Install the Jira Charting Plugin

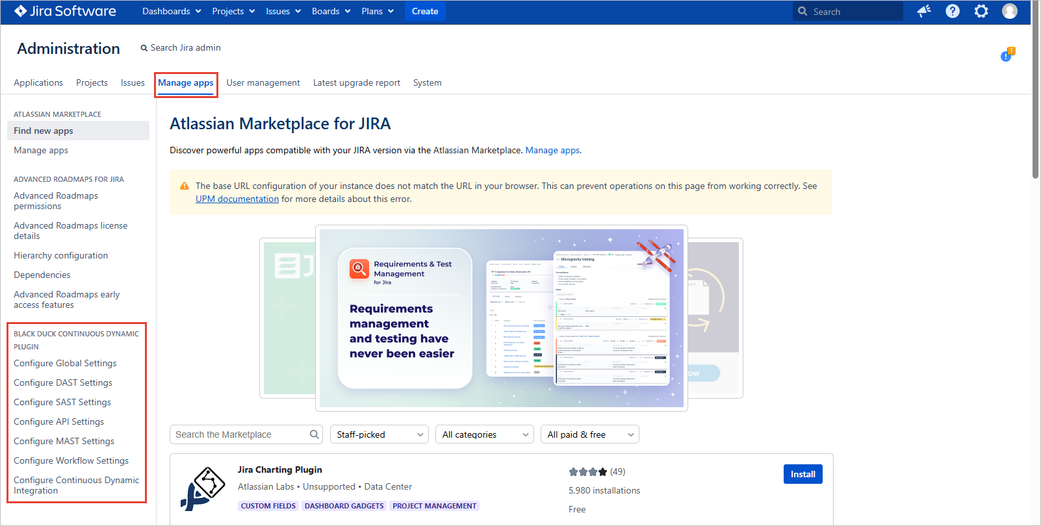[x=803, y=474]
